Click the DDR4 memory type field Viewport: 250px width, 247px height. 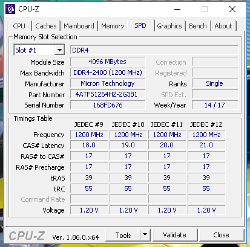click(154, 50)
